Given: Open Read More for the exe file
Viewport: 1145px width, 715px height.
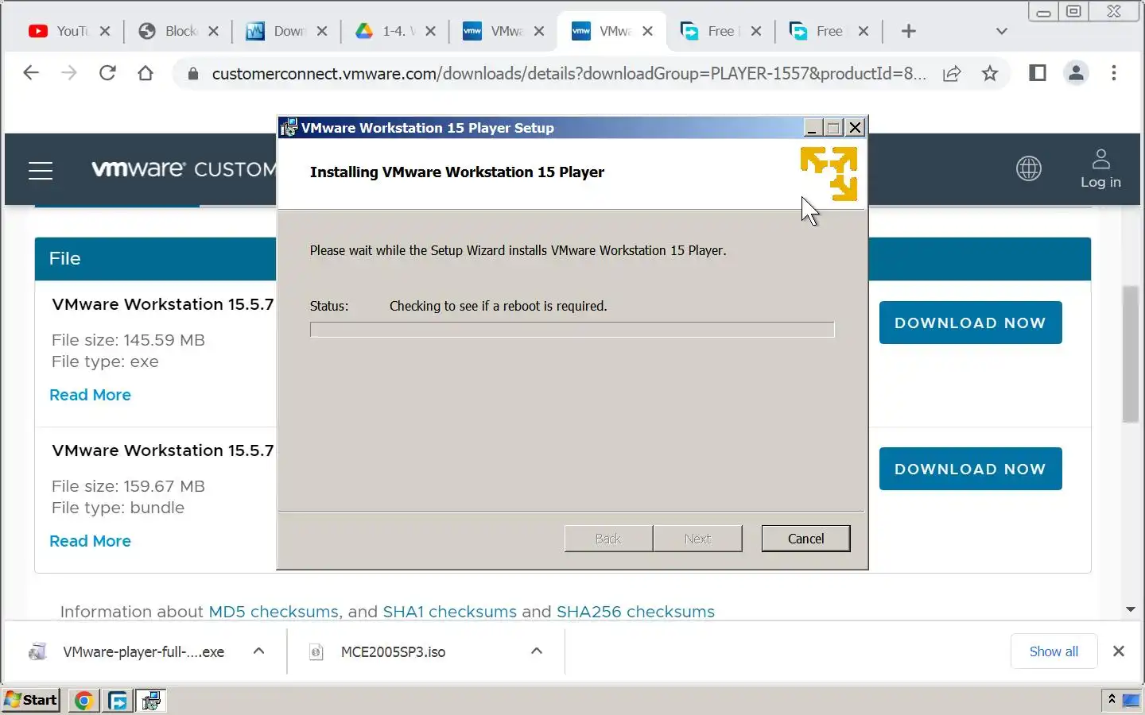Looking at the screenshot, I should (90, 395).
